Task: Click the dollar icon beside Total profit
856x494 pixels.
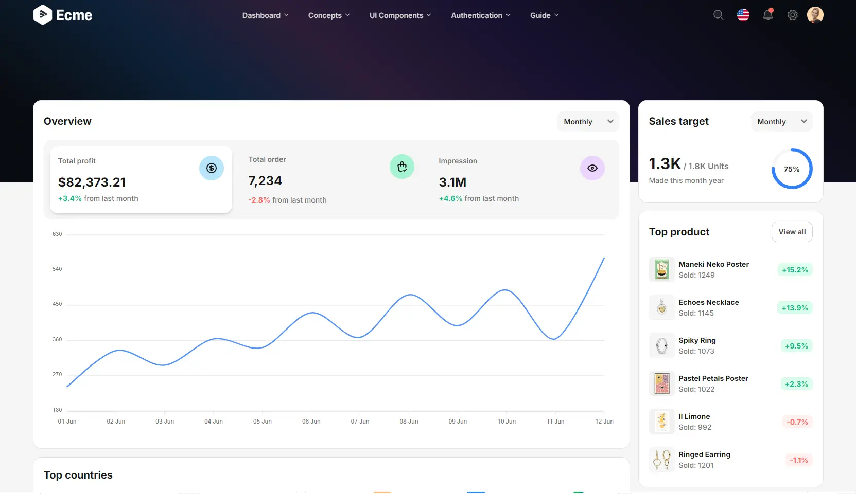Action: (x=212, y=168)
